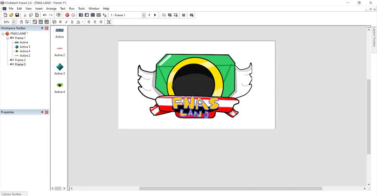Click the Run Project icon

pyautogui.click(x=164, y=15)
